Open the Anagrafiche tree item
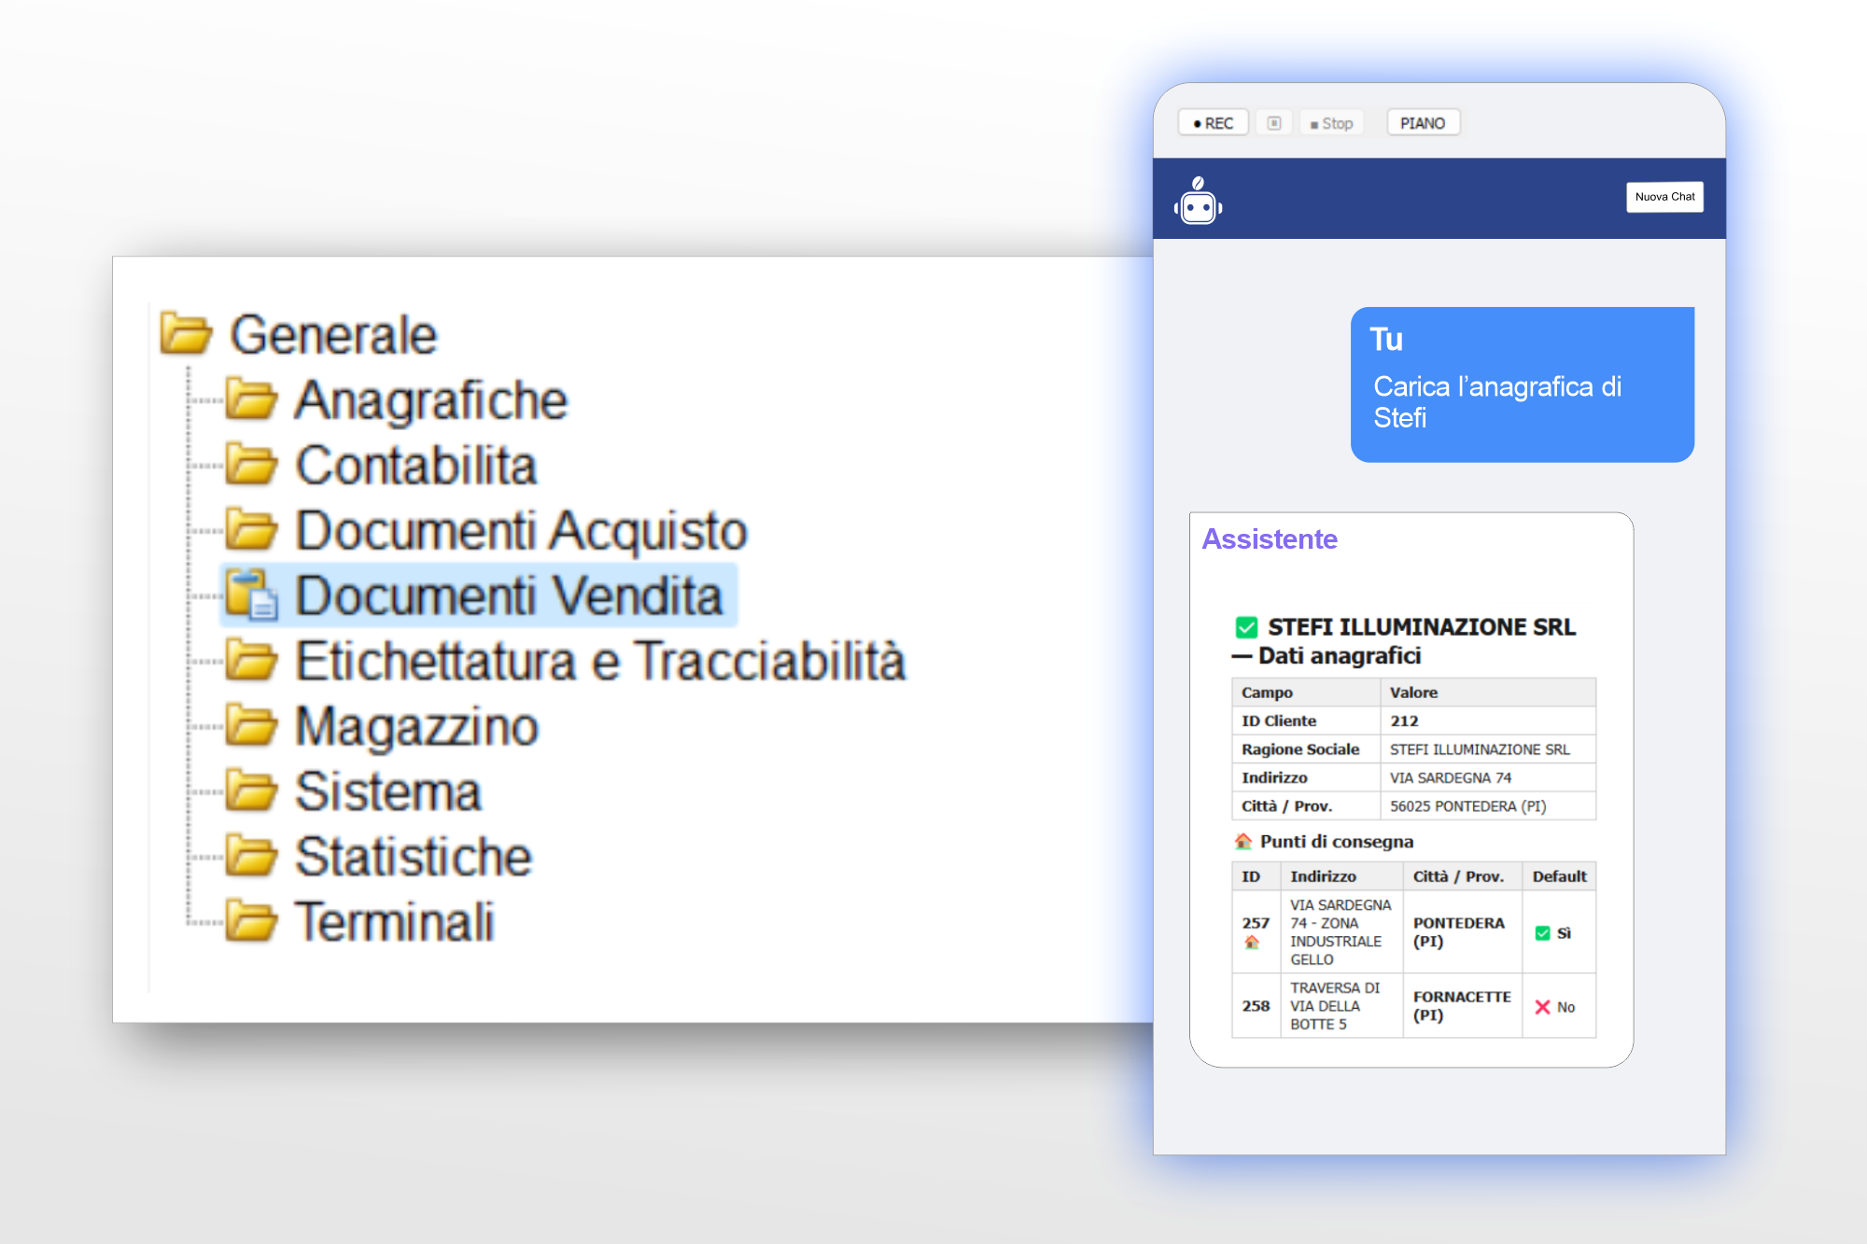This screenshot has height=1244, width=1867. (x=431, y=400)
